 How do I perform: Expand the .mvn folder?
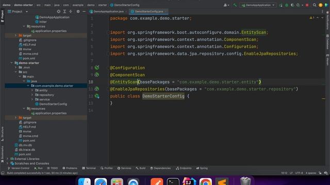pyautogui.click(x=16, y=67)
